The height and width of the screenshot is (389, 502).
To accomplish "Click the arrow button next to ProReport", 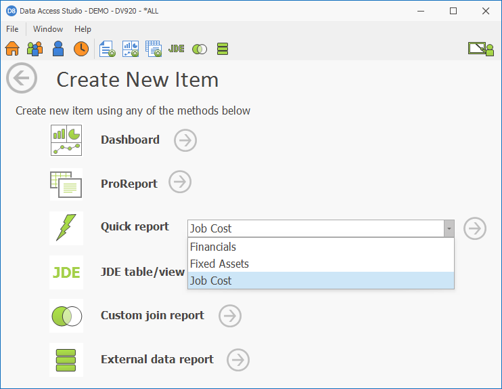I will point(180,182).
